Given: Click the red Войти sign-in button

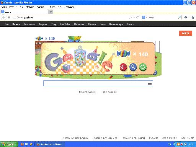Looking at the screenshot, I should 186,33.
